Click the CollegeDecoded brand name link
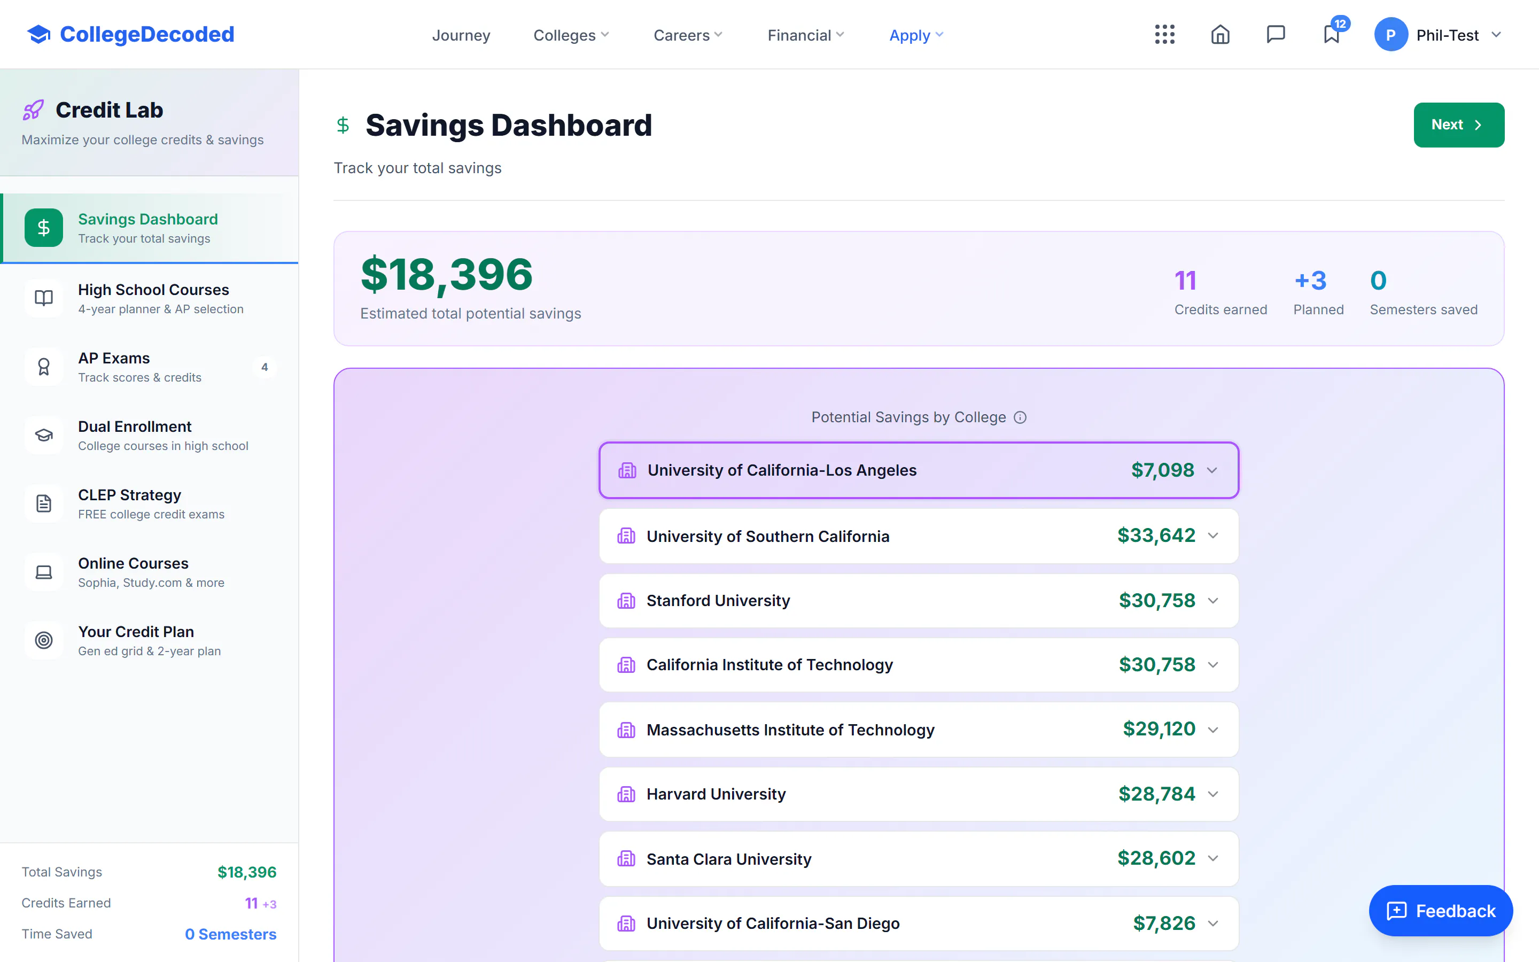This screenshot has width=1539, height=962. 147,34
